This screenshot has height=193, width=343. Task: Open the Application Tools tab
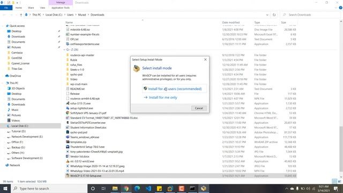pyautogui.click(x=61, y=8)
